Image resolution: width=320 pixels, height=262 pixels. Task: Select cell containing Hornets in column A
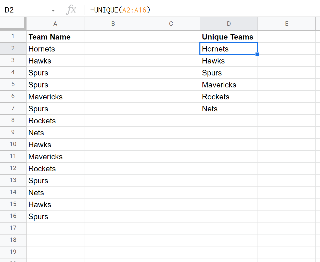click(x=55, y=49)
